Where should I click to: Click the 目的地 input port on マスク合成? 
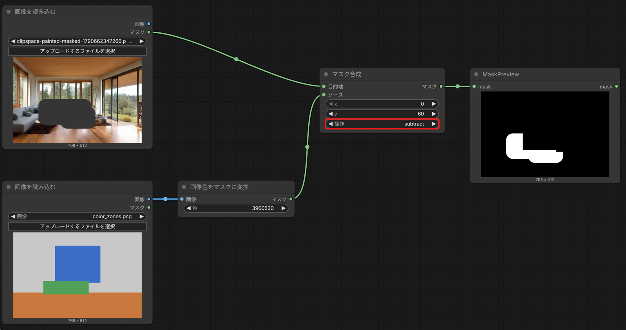pos(324,86)
